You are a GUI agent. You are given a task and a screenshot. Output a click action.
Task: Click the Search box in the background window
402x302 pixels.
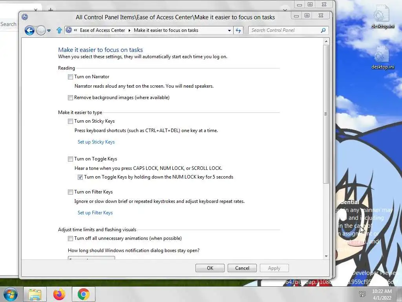tap(9, 24)
